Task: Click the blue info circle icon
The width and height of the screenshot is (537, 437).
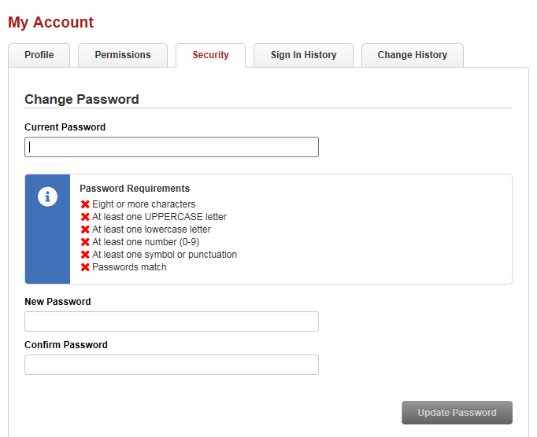Action: (x=47, y=197)
